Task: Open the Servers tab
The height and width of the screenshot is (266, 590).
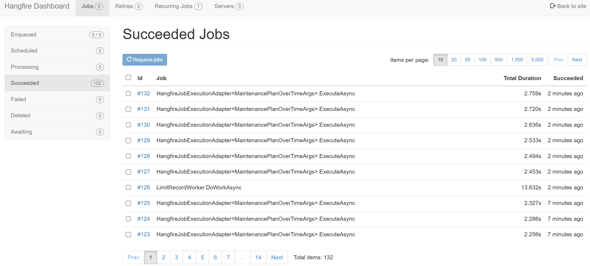Action: (229, 6)
